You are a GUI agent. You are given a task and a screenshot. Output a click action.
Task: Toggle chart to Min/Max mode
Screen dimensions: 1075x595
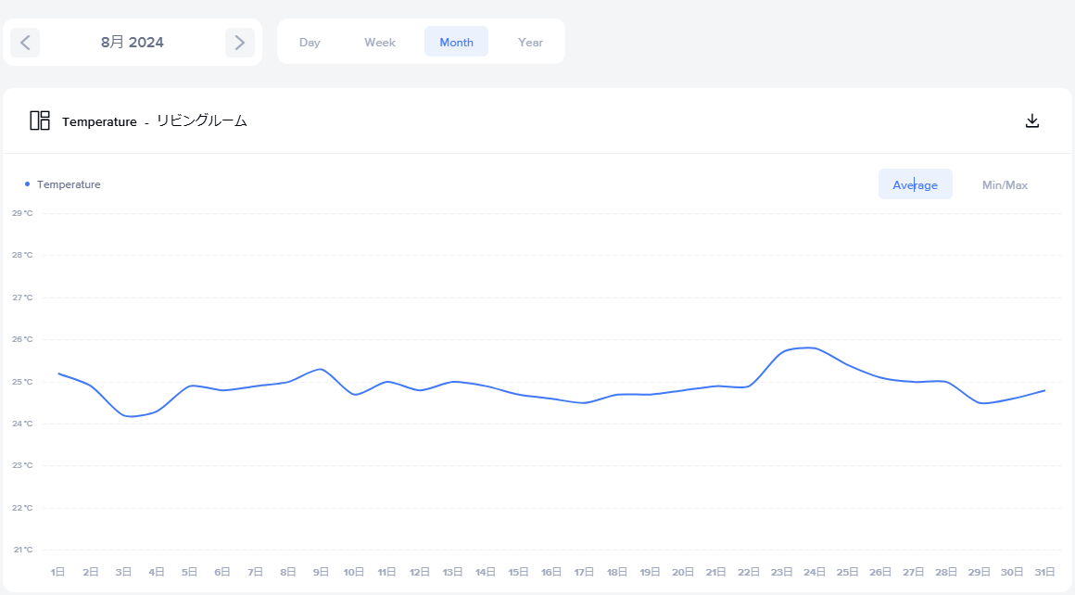(x=1005, y=184)
